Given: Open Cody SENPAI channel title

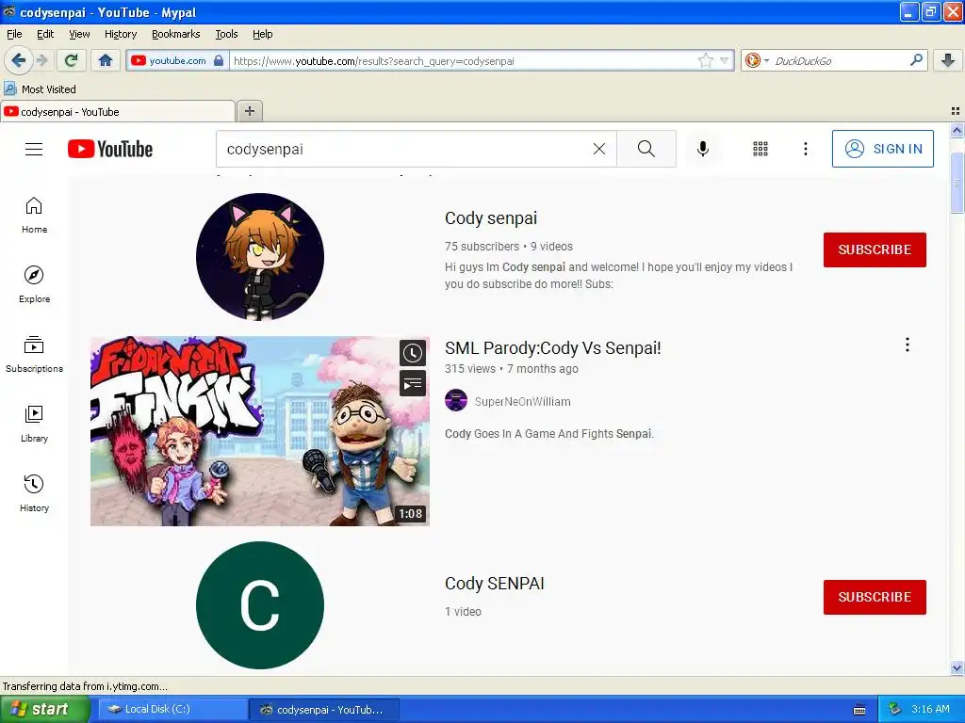Looking at the screenshot, I should coord(494,584).
